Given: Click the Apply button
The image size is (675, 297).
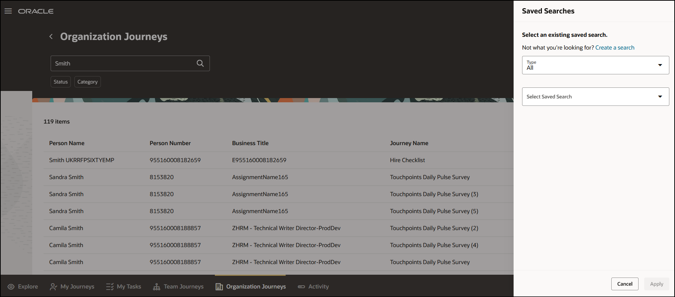Looking at the screenshot, I should pos(657,284).
